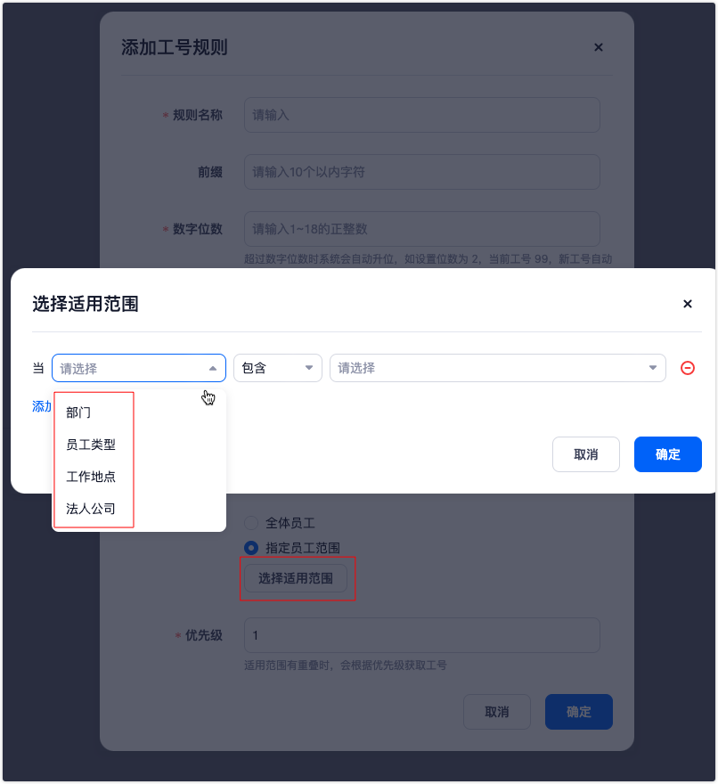Remove condition row with red minus icon
718x784 pixels.
point(688,369)
